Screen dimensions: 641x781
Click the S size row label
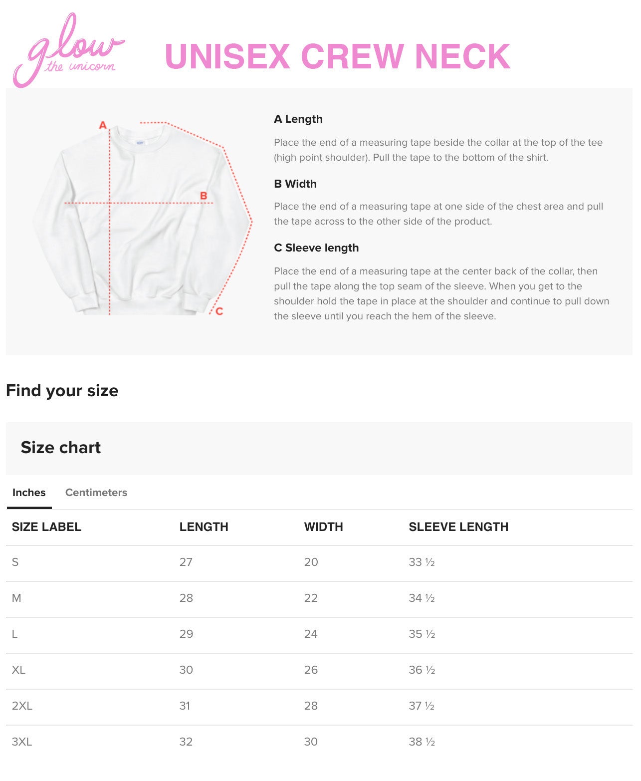coord(15,562)
